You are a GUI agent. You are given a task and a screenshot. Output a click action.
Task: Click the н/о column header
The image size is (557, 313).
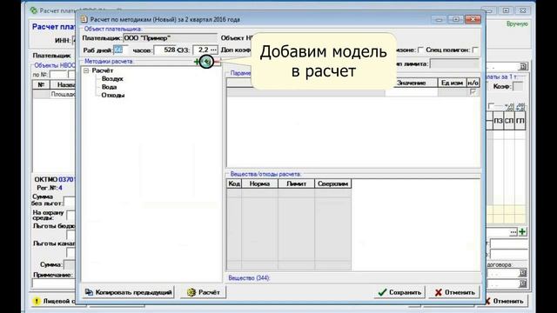pyautogui.click(x=473, y=83)
